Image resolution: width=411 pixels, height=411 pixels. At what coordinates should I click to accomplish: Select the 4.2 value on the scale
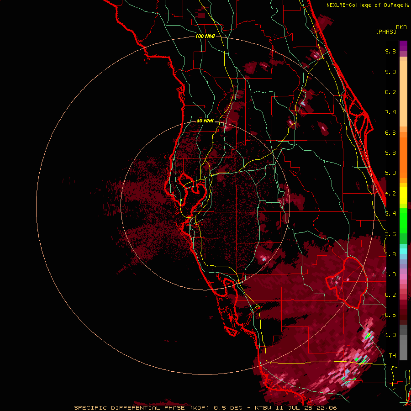point(390,194)
